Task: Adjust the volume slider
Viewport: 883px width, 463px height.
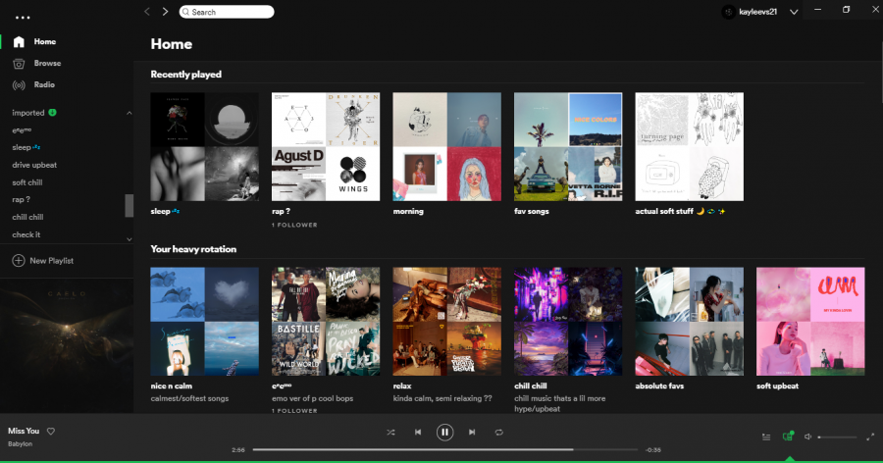Action: coord(838,437)
